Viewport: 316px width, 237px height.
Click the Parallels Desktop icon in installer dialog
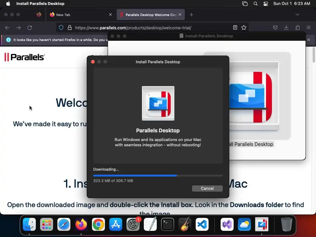158,103
